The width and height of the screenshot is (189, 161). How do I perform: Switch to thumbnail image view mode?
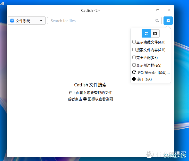155,33
